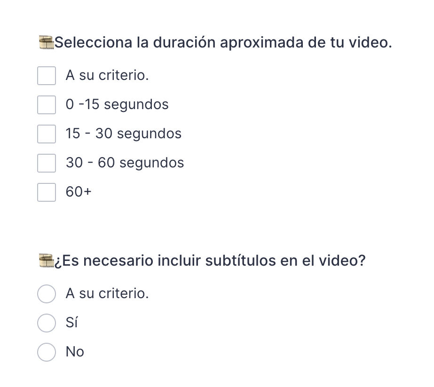The width and height of the screenshot is (434, 387).
Task: Check the '60+' duration checkbox
Action: 47,192
